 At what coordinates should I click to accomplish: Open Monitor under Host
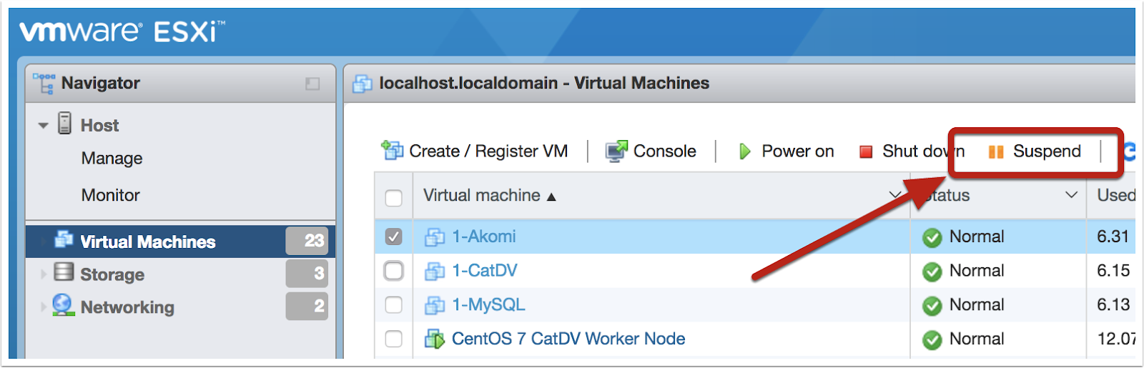pyautogui.click(x=110, y=195)
